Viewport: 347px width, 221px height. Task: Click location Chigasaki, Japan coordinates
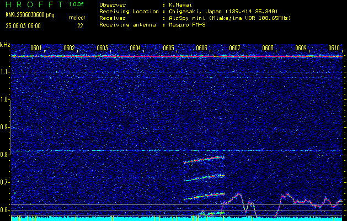pos(223,11)
